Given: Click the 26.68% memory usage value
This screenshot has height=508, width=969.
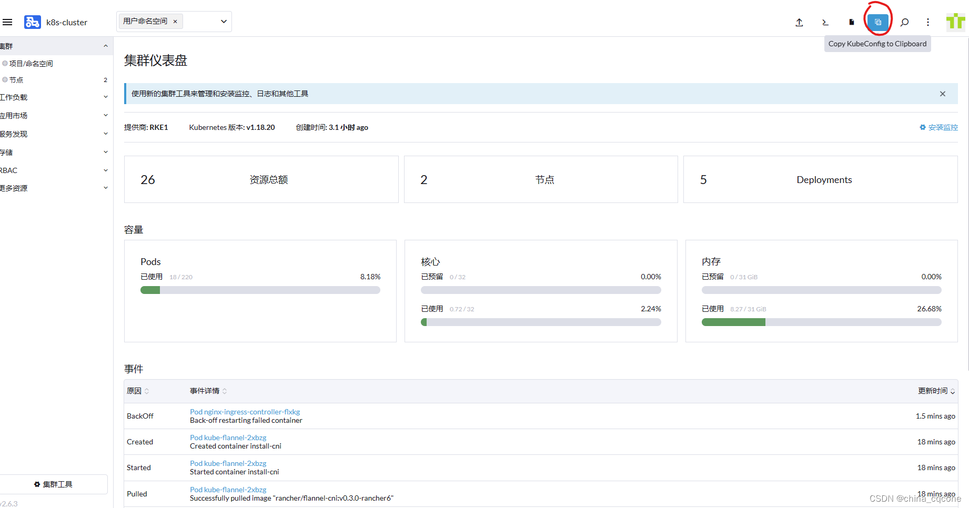Looking at the screenshot, I should point(930,309).
